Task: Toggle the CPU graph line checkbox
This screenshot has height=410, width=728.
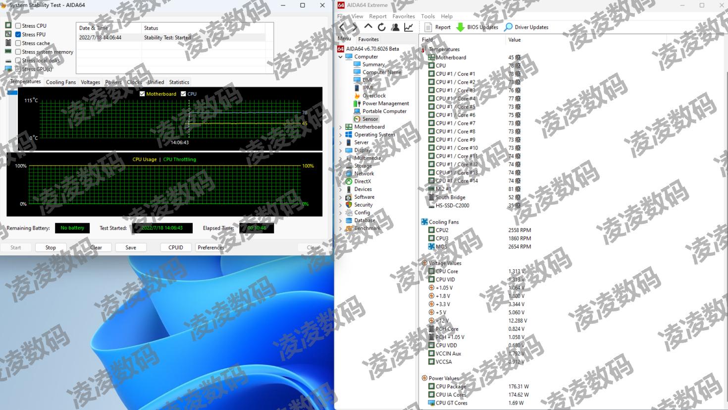Action: click(x=184, y=94)
